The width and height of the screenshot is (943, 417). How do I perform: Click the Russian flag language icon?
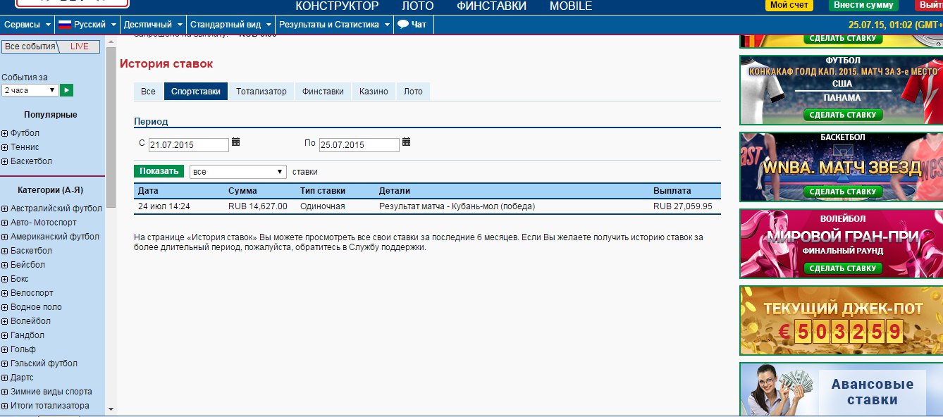coord(65,25)
